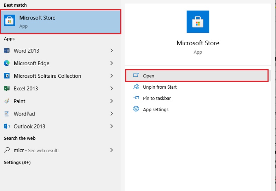Click the Word 2013 app icon
This screenshot has height=191, width=276.
click(7, 50)
